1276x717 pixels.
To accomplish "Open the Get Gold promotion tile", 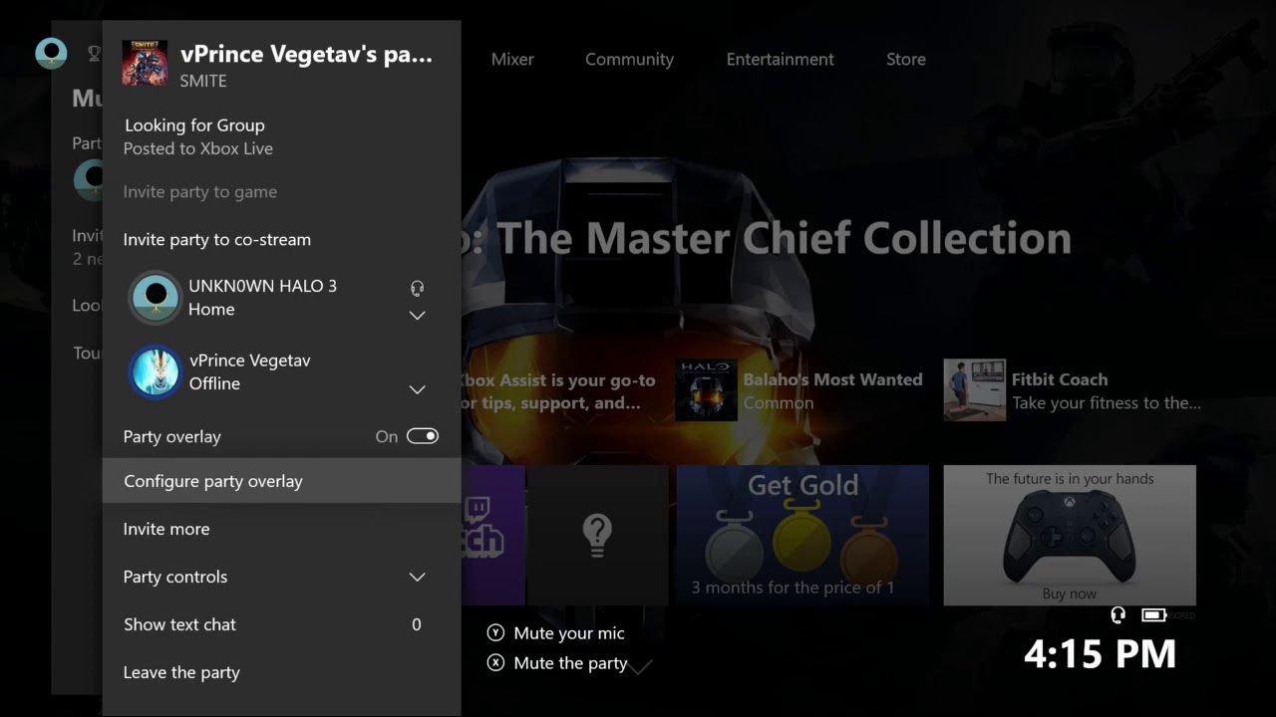I will [802, 535].
